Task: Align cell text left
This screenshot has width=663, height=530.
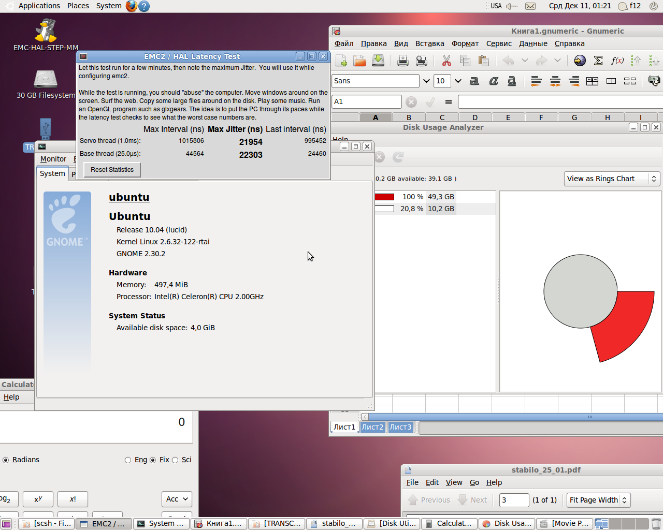Action: pos(537,81)
